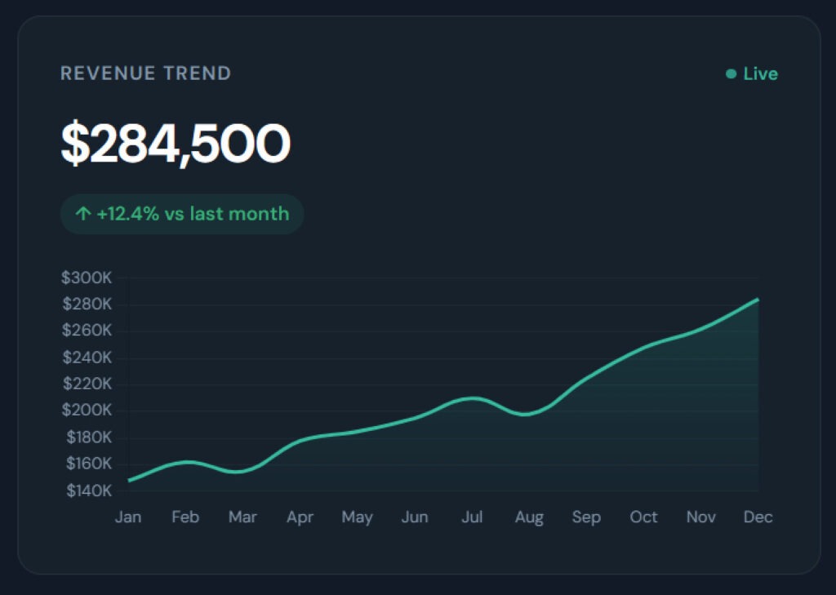The width and height of the screenshot is (836, 595).
Task: Click the Jul x-axis label
Action: pyautogui.click(x=472, y=517)
